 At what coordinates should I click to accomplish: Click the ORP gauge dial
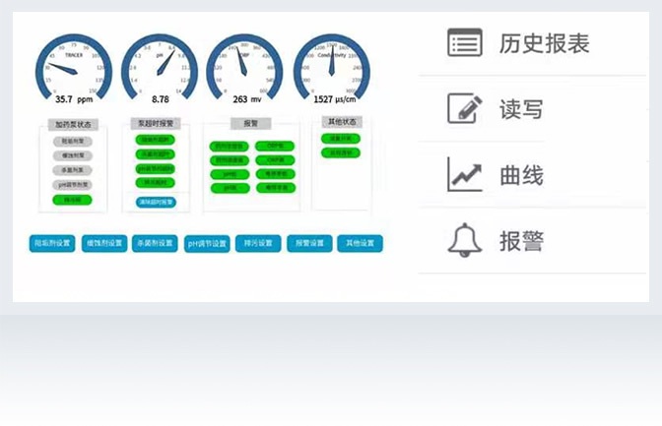[x=245, y=67]
